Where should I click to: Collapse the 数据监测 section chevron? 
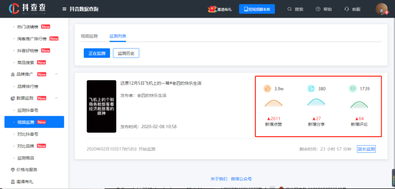pos(56,98)
